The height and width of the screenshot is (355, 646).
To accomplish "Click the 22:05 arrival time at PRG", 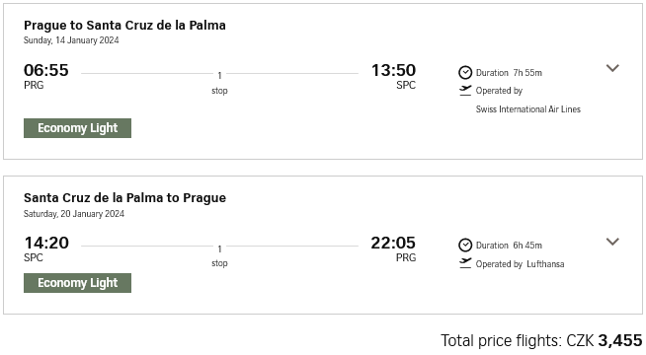I will point(393,243).
